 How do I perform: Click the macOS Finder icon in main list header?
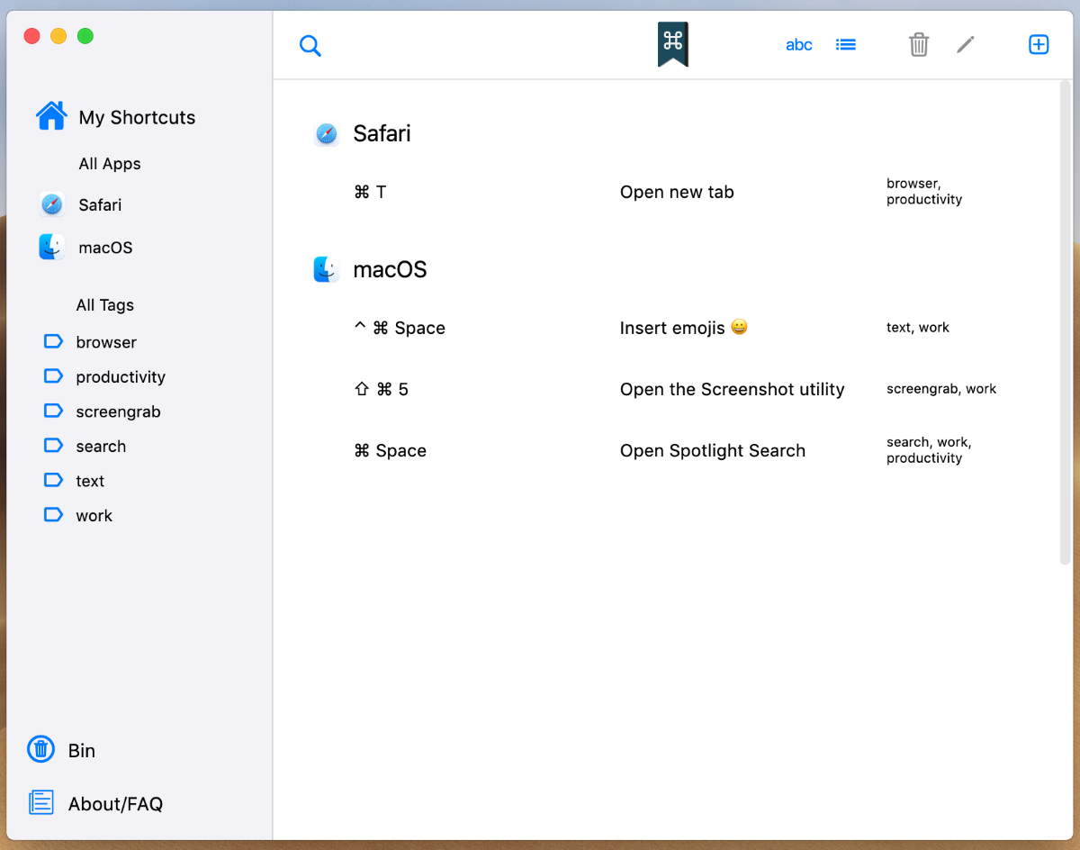tap(327, 269)
